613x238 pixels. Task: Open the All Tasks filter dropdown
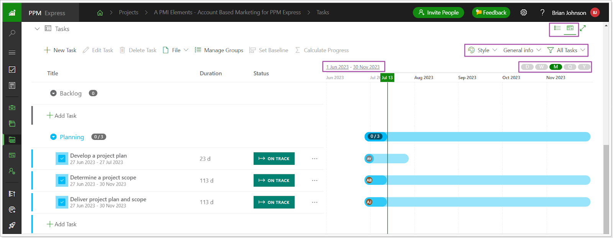coord(567,50)
